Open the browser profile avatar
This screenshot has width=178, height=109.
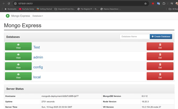pos(177,3)
